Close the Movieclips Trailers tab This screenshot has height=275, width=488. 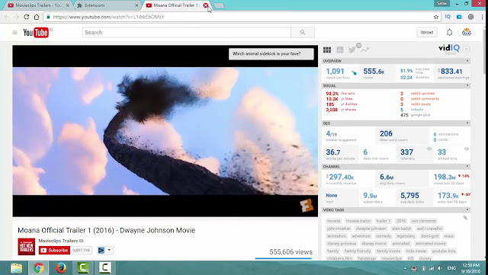pos(67,5)
